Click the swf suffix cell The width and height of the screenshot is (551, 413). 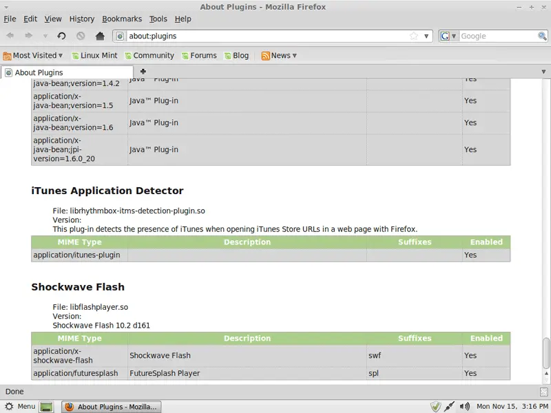click(x=415, y=355)
